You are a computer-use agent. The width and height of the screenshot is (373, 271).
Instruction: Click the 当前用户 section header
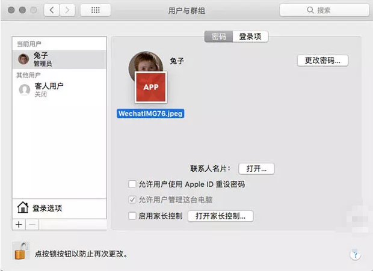(29, 44)
